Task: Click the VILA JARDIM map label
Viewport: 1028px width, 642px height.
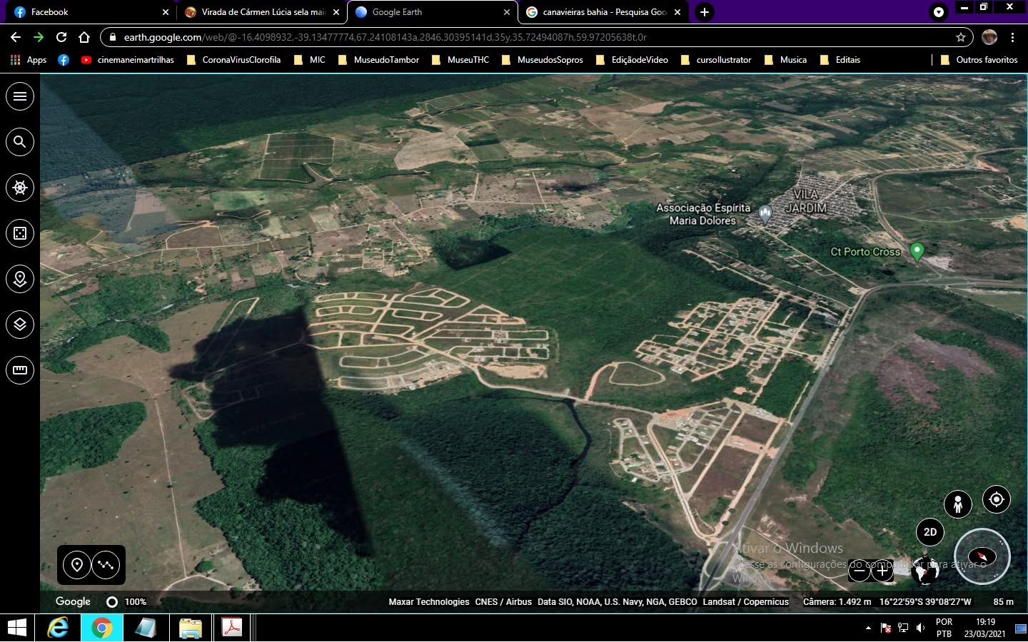Action: (x=806, y=201)
